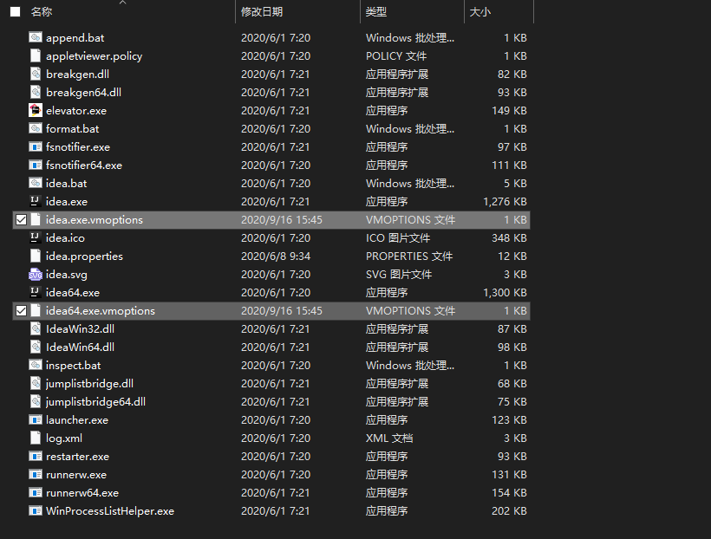Viewport: 711px width, 539px height.
Task: Click the 149 KB size value
Action: 509,111
